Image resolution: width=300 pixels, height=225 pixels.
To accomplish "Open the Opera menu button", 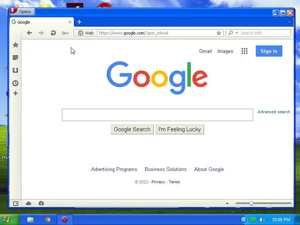I will 22,12.
